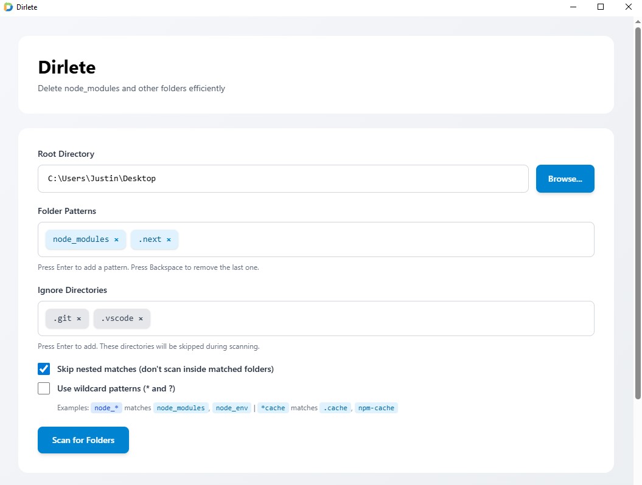Remove the node_modules pattern tag
The width and height of the screenshot is (642, 485).
pos(116,240)
